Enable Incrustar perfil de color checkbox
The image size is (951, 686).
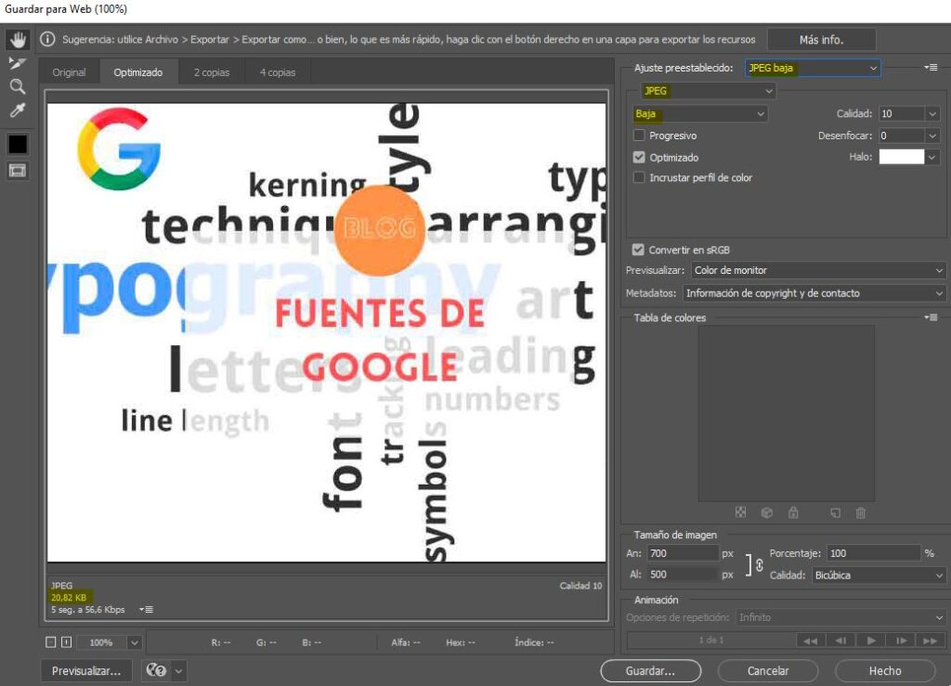tap(639, 177)
